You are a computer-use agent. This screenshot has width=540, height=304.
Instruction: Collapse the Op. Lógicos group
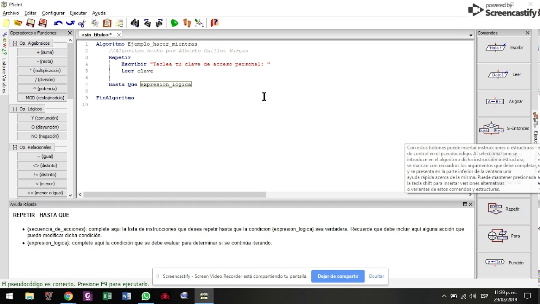pyautogui.click(x=15, y=109)
